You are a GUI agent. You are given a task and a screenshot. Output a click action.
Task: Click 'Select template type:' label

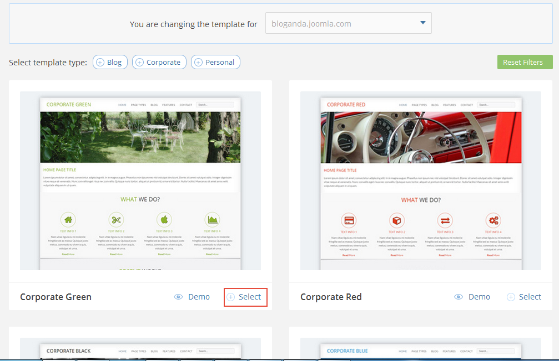click(48, 63)
